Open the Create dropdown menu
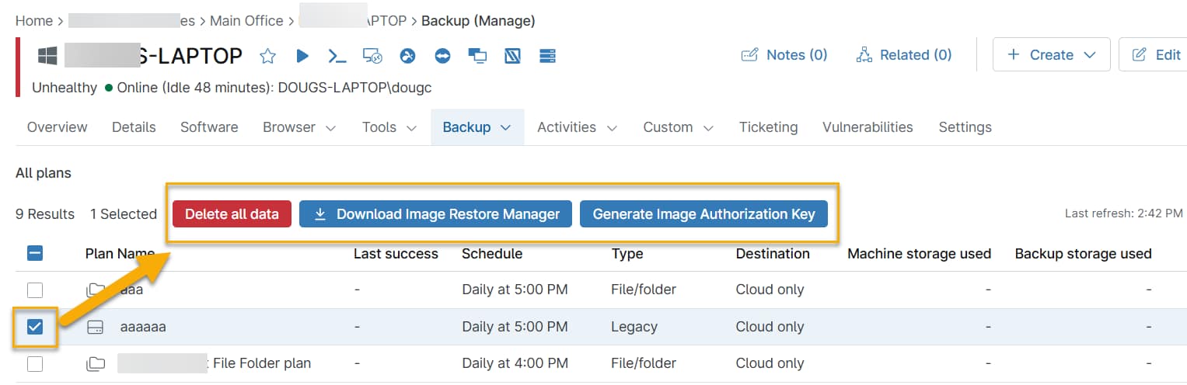This screenshot has width=1187, height=385. [1051, 55]
